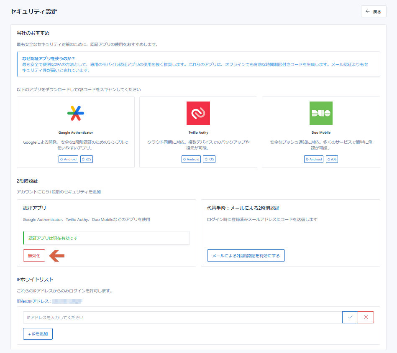Open Google Authenticator Android download link

[x=68, y=159]
